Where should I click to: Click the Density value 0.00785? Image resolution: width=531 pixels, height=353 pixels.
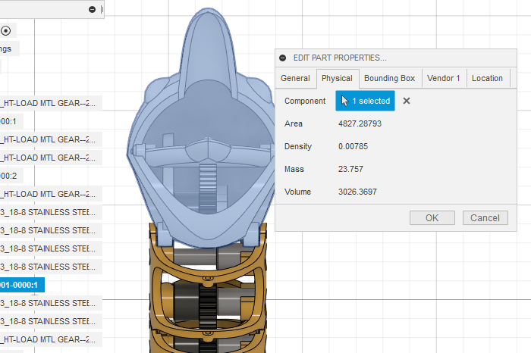coord(354,146)
